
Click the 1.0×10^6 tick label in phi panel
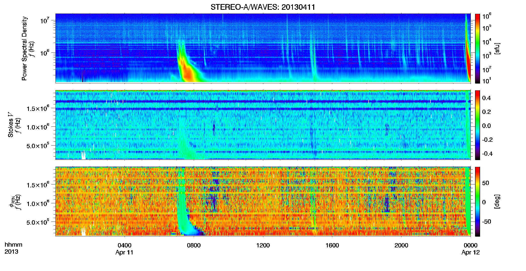click(x=38, y=204)
